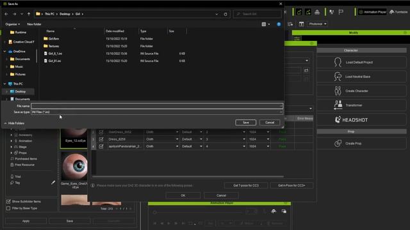Collapse with Hide Folders toggle
The height and width of the screenshot is (230, 410).
click(14, 123)
